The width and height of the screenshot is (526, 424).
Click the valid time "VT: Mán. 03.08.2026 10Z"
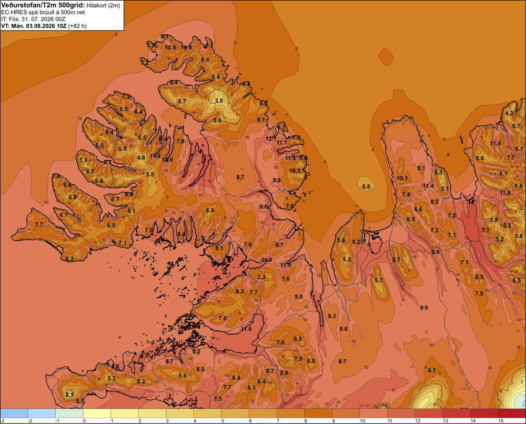click(34, 26)
